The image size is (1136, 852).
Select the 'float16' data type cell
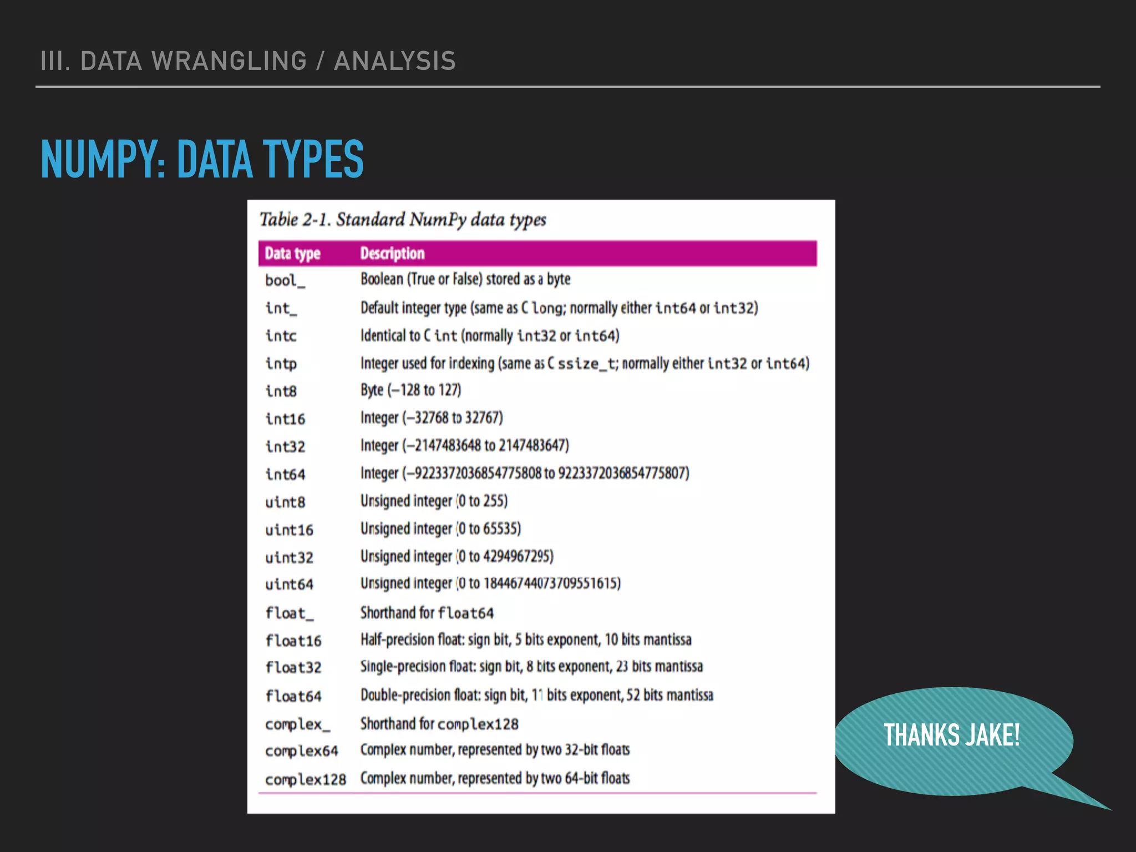(293, 641)
